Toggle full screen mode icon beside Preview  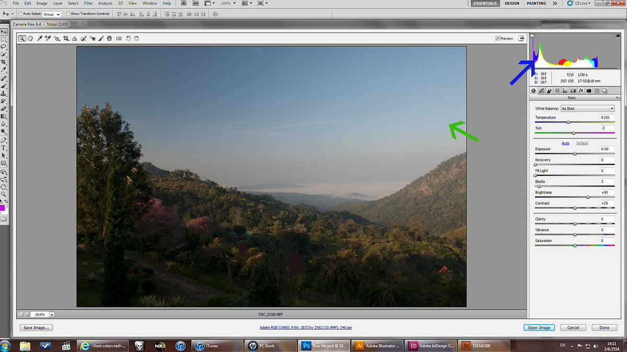coord(521,38)
